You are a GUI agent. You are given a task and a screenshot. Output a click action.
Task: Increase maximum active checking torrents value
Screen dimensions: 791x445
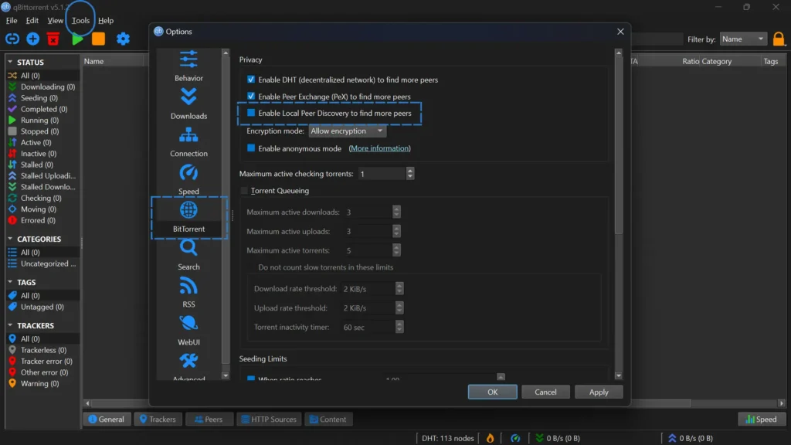pos(410,171)
